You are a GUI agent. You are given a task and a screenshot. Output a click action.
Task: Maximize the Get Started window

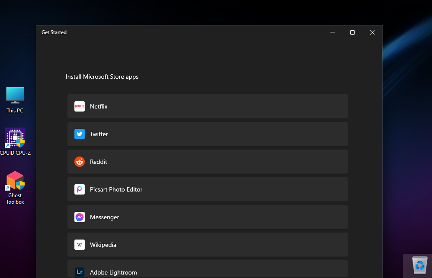tap(352, 32)
